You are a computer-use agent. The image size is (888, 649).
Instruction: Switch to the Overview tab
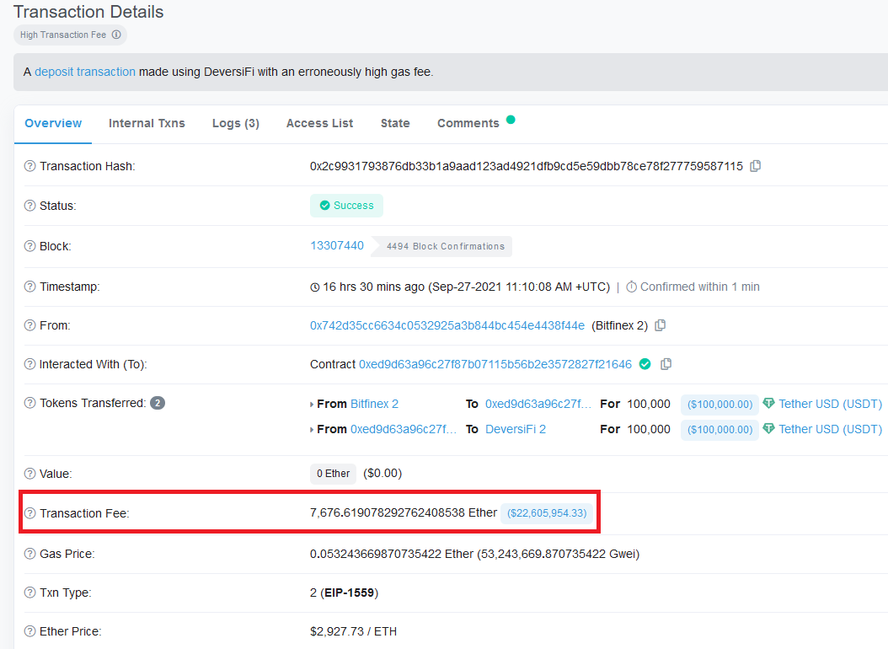point(53,123)
